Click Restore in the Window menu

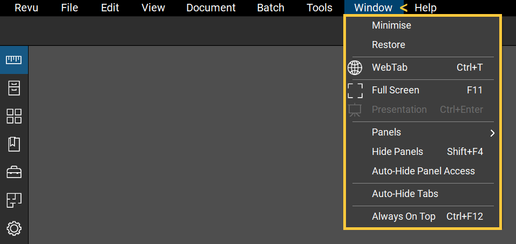(388, 45)
